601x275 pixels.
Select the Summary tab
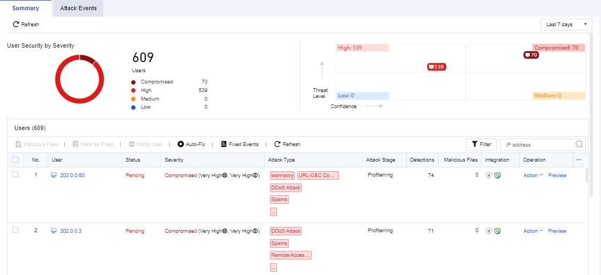pos(26,9)
